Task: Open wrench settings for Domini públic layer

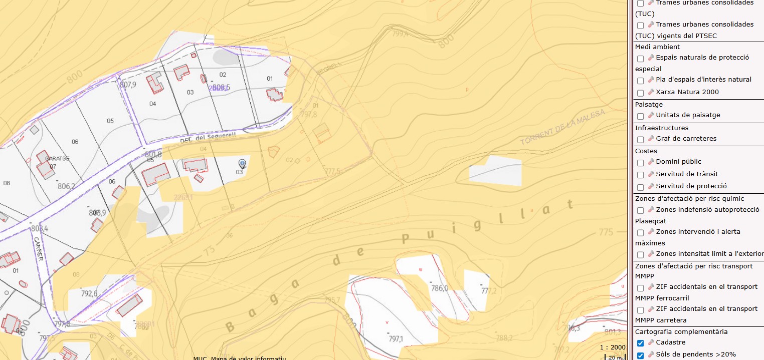Action: (651, 161)
